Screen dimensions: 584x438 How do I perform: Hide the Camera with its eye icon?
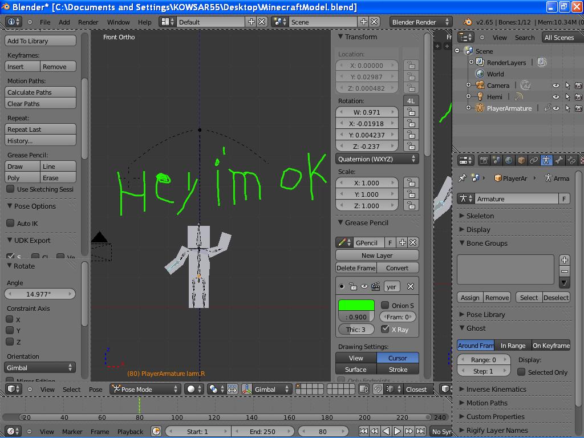(x=555, y=86)
